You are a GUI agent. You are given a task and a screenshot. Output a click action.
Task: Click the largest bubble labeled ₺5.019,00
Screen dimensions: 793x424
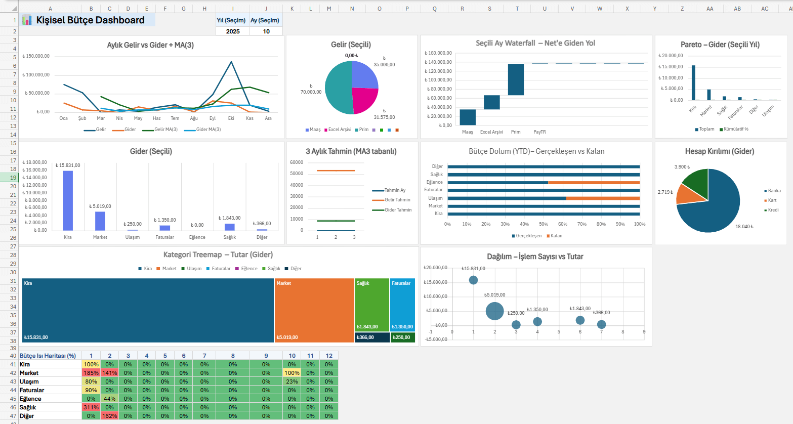[494, 311]
